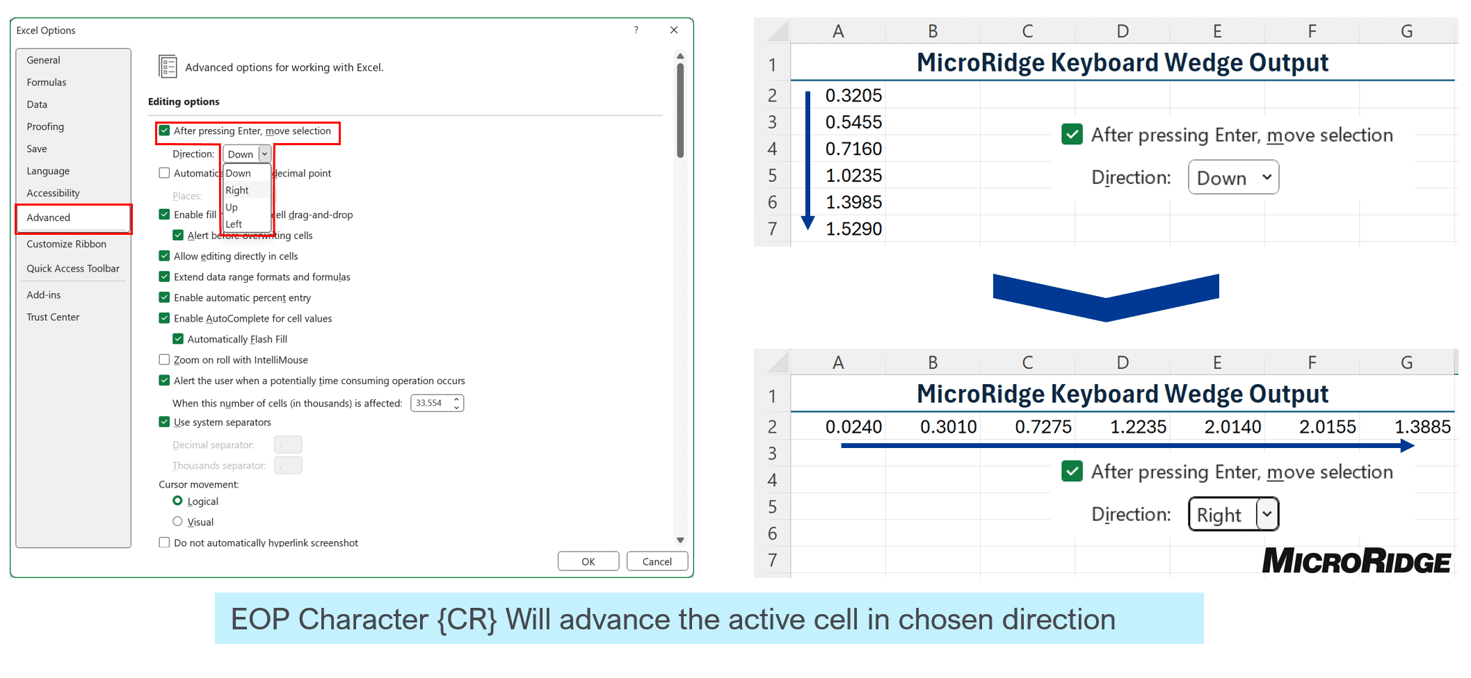This screenshot has width=1471, height=678.
Task: Open the General category in Excel Options
Action: coord(43,60)
